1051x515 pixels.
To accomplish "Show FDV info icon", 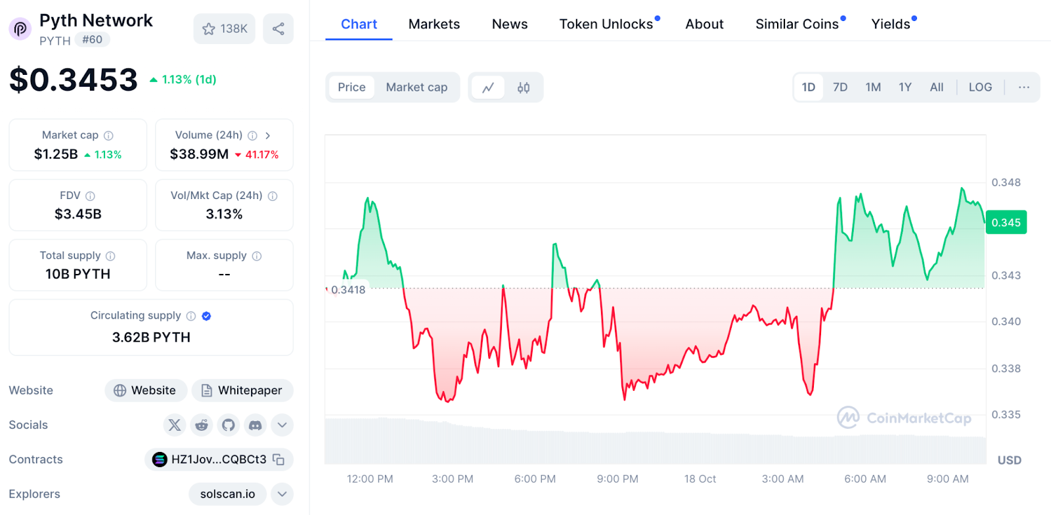I will point(91,196).
